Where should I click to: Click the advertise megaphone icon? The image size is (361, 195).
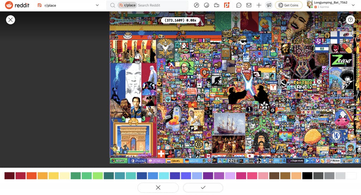269,5
